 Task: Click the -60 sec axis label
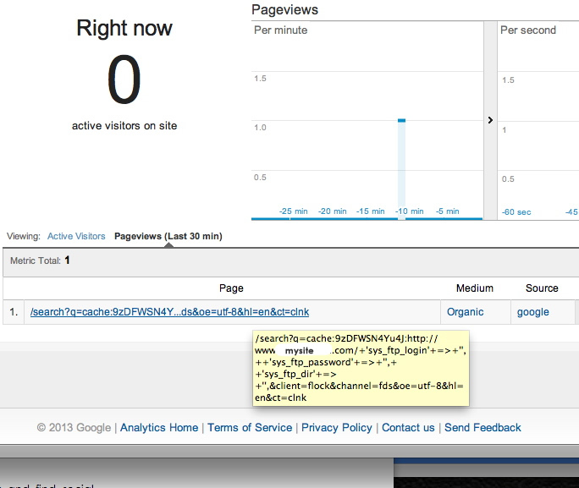point(516,211)
